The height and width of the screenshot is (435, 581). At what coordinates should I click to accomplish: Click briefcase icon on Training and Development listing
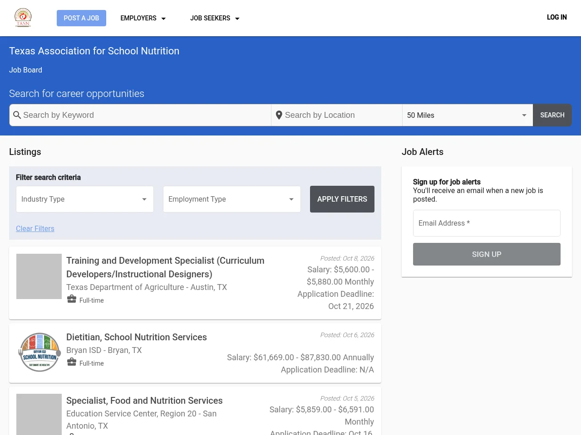pyautogui.click(x=72, y=299)
